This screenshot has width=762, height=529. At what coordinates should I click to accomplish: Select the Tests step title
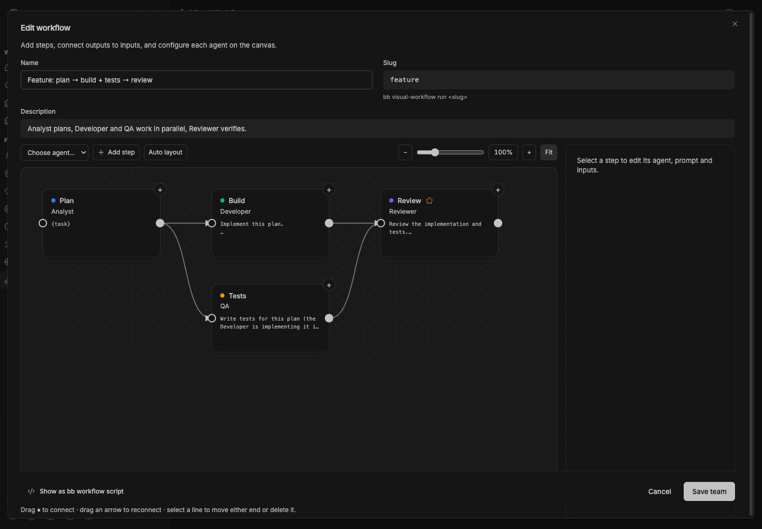[237, 296]
